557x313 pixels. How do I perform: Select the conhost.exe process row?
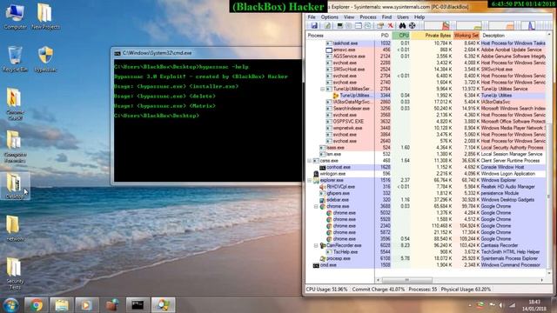(426, 167)
